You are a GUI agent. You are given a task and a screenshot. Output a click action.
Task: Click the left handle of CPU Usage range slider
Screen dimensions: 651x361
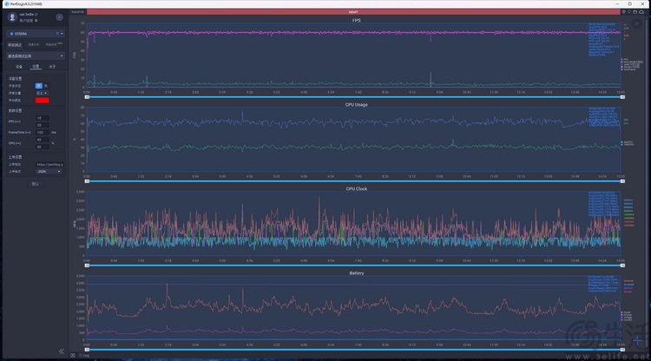pos(87,181)
